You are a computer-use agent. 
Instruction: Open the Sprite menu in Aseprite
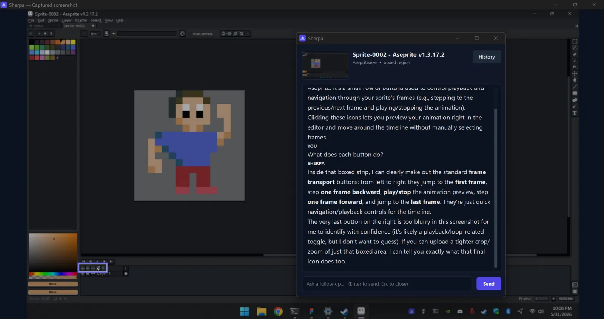[x=53, y=20]
